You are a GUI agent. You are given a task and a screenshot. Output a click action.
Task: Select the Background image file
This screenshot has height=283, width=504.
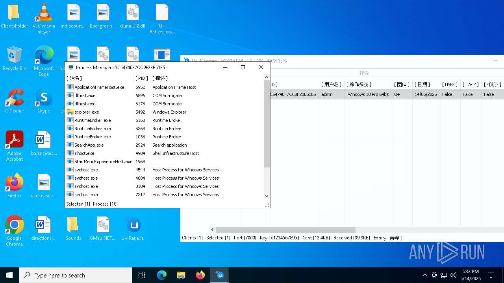(103, 17)
